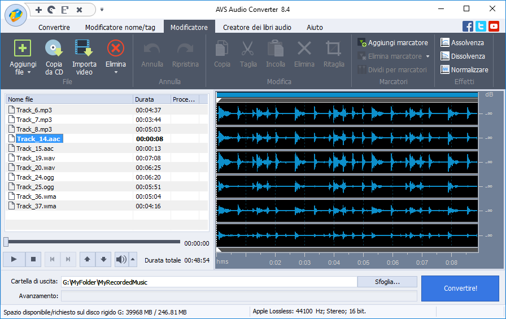The width and height of the screenshot is (506, 319).
Task: Click the quick access plus icon
Action: tap(39, 10)
